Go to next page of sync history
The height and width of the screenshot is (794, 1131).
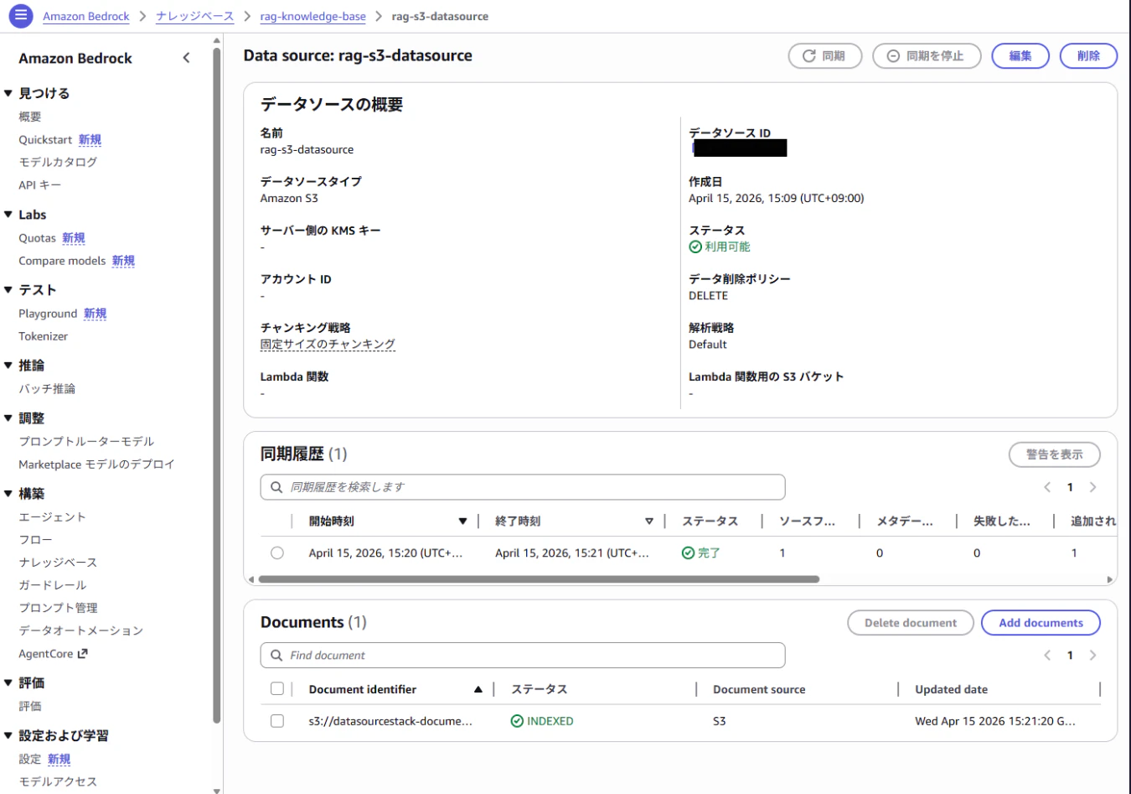pos(1092,487)
